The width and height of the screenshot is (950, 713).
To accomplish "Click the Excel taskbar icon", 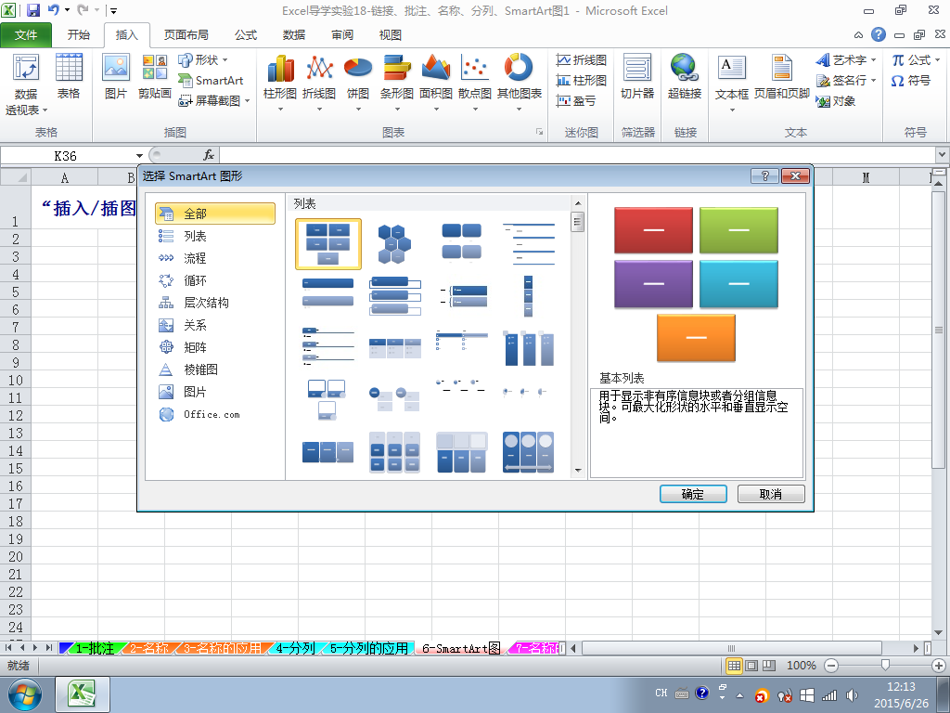I will click(x=83, y=694).
